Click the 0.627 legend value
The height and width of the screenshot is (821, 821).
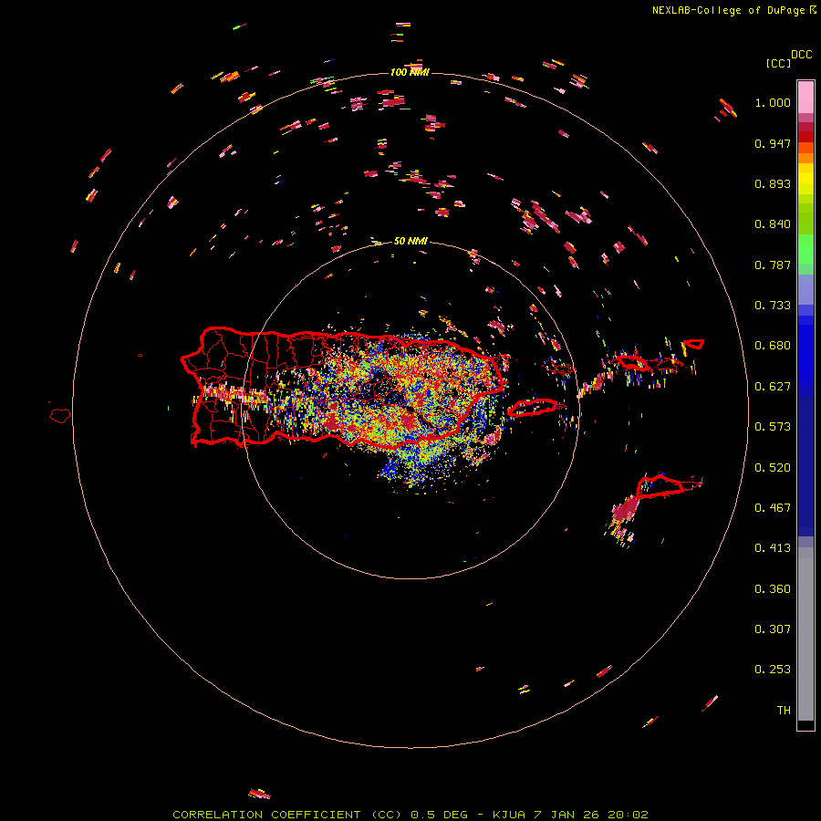pos(773,387)
